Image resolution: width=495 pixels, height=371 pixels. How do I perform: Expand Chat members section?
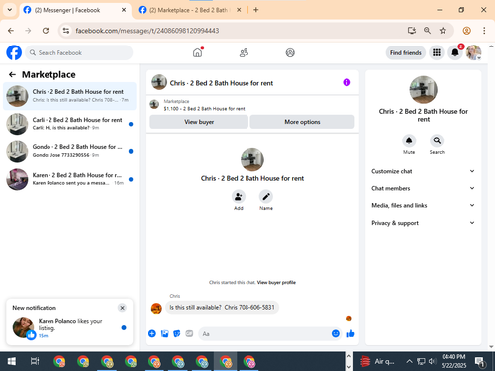423,188
